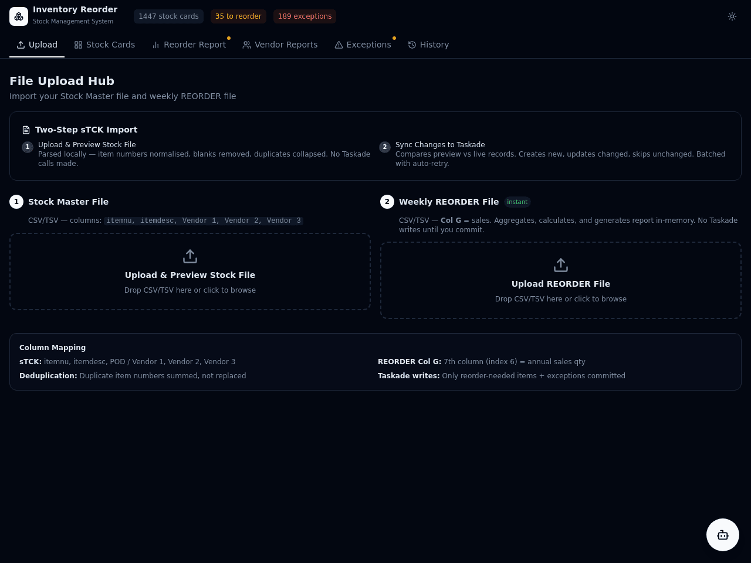This screenshot has width=751, height=563.
Task: Click the 'Drop CSV/TSV here' text under Upload REORDER File
Action: 561,299
